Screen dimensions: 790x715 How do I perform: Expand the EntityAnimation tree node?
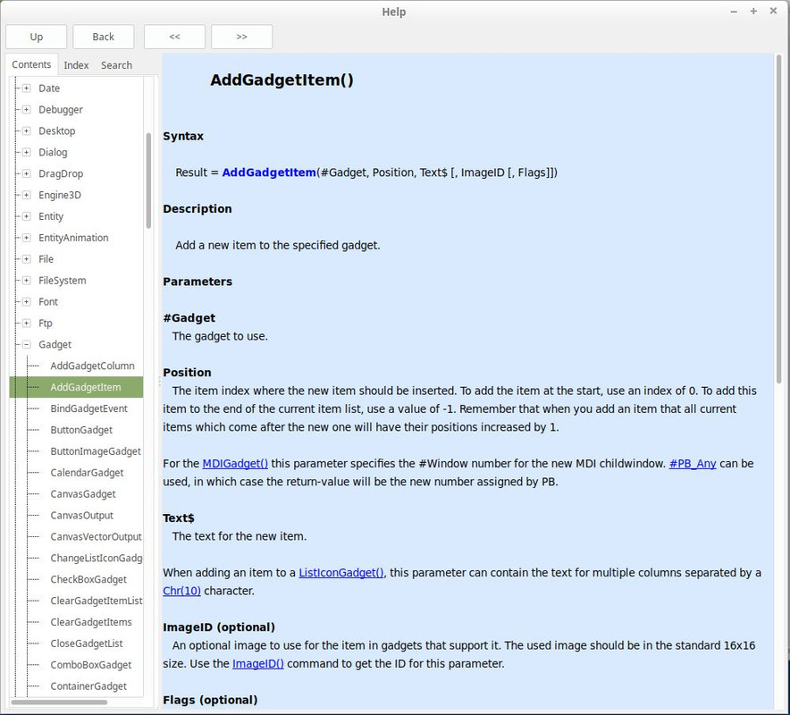[x=27, y=238]
